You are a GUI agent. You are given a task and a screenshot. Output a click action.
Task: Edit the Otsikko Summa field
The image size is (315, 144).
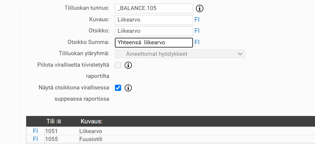[153, 42]
